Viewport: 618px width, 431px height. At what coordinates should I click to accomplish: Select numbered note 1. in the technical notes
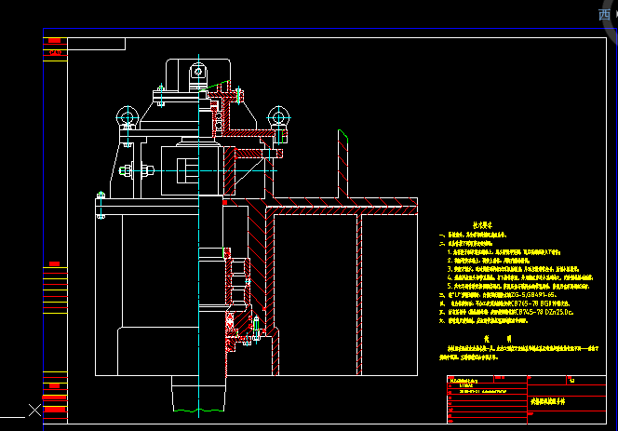coord(504,252)
